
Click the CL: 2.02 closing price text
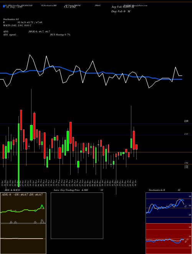[x=70, y=7]
